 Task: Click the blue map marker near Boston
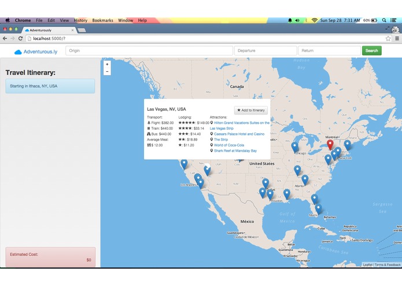pos(348,145)
